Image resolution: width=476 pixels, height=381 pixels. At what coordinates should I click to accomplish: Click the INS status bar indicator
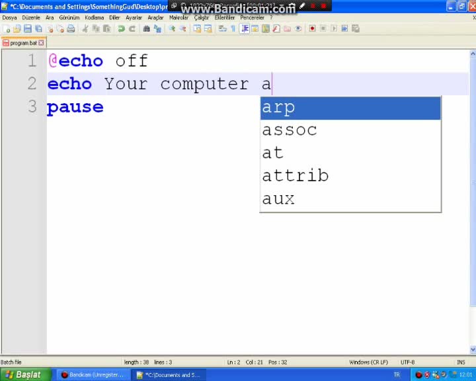point(461,362)
